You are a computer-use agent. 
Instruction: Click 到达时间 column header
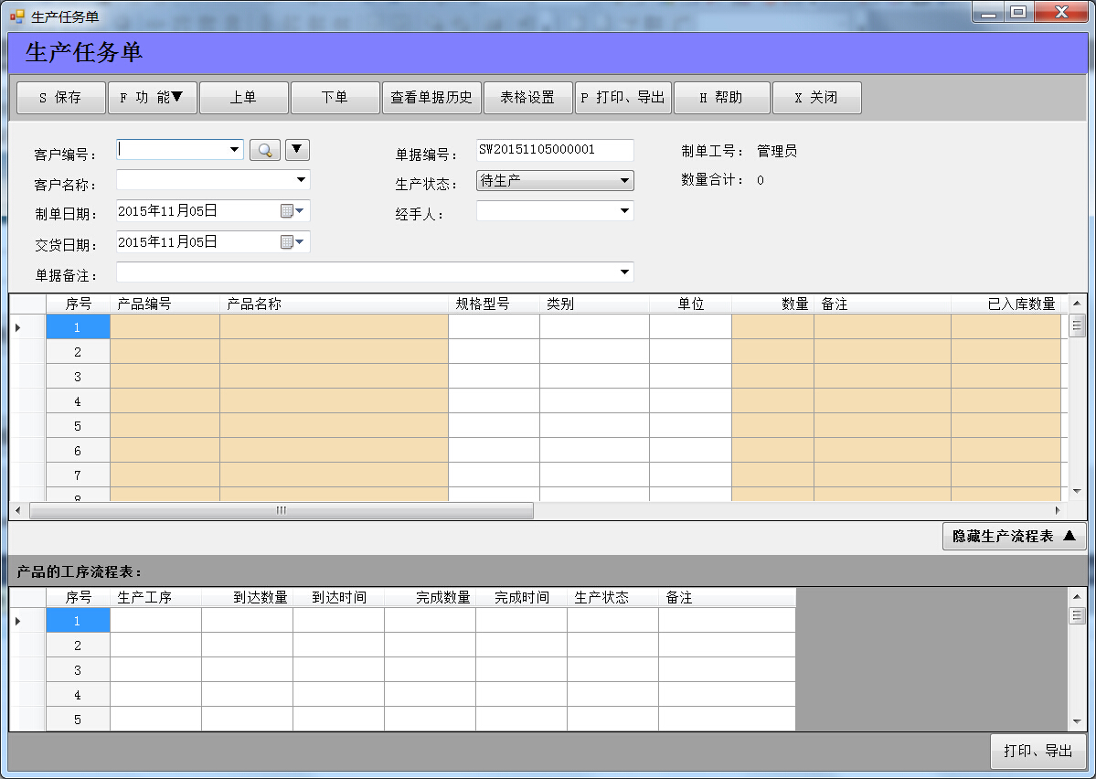pyautogui.click(x=339, y=597)
